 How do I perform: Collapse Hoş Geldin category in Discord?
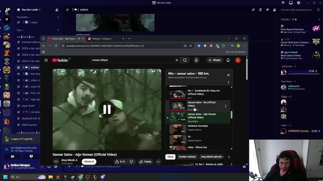coord(23,17)
